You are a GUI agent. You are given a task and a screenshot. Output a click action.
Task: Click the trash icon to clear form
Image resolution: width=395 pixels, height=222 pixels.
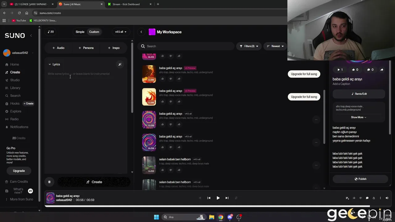click(x=49, y=182)
